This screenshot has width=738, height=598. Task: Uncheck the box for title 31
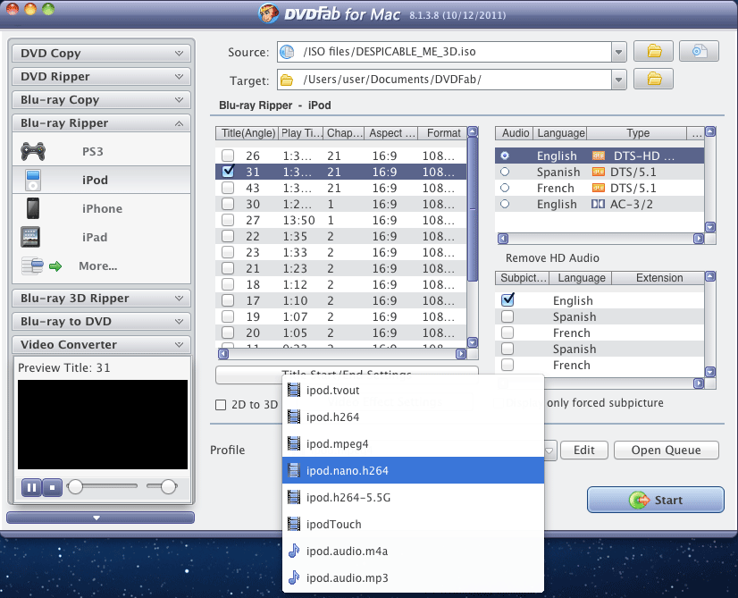(228, 172)
